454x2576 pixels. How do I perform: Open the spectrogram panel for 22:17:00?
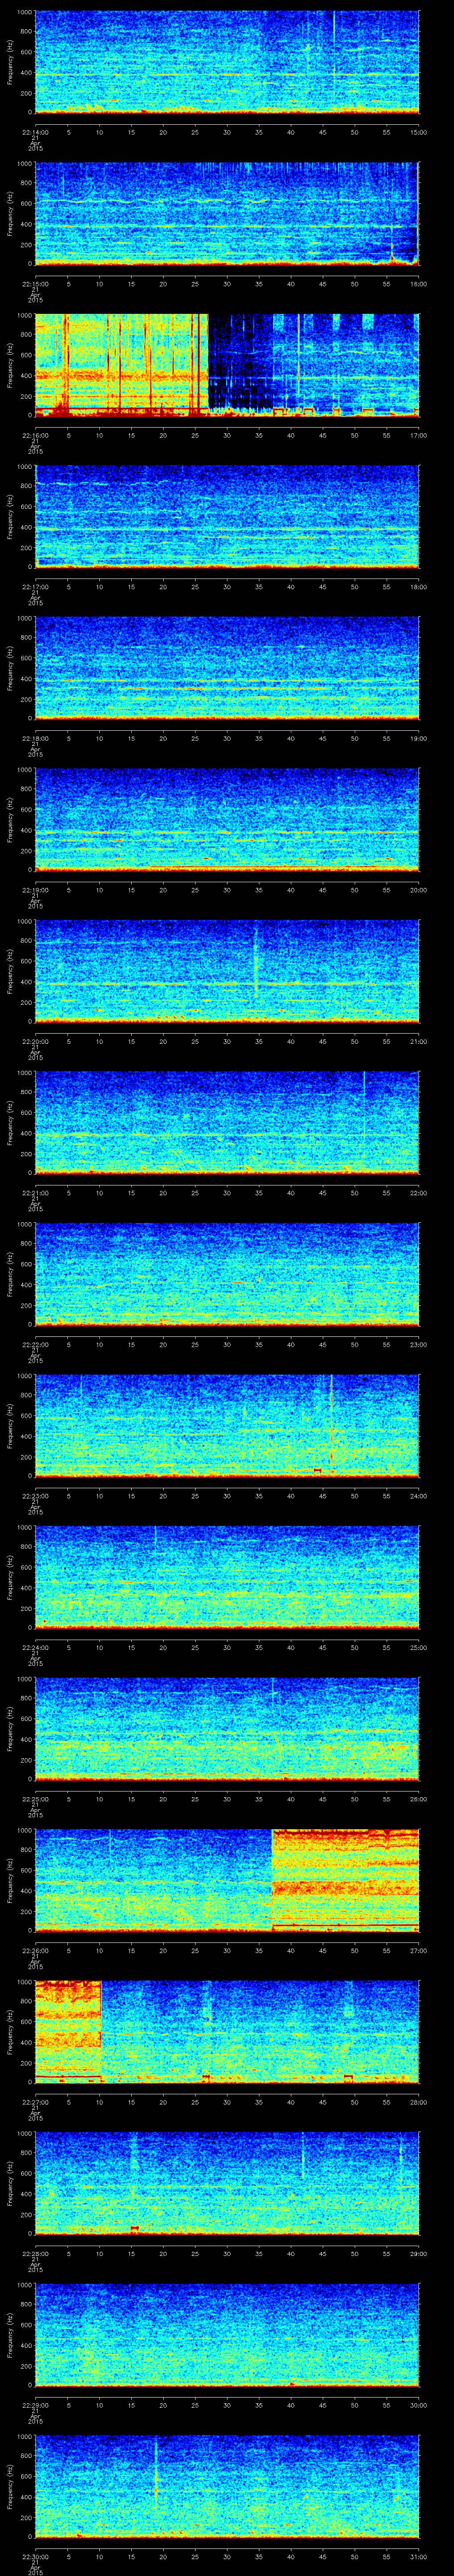coord(227,517)
